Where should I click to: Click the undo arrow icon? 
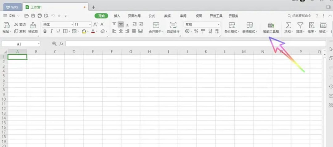pyautogui.click(x=53, y=16)
